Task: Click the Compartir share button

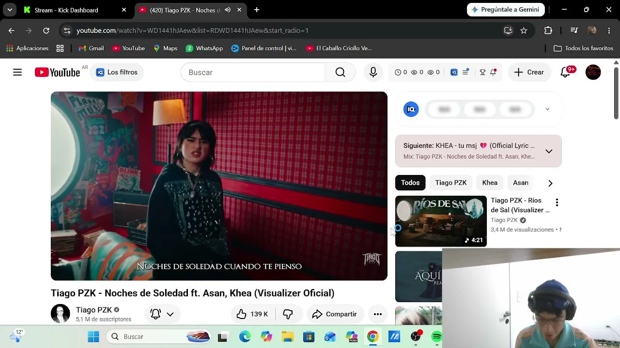Action: (x=334, y=314)
